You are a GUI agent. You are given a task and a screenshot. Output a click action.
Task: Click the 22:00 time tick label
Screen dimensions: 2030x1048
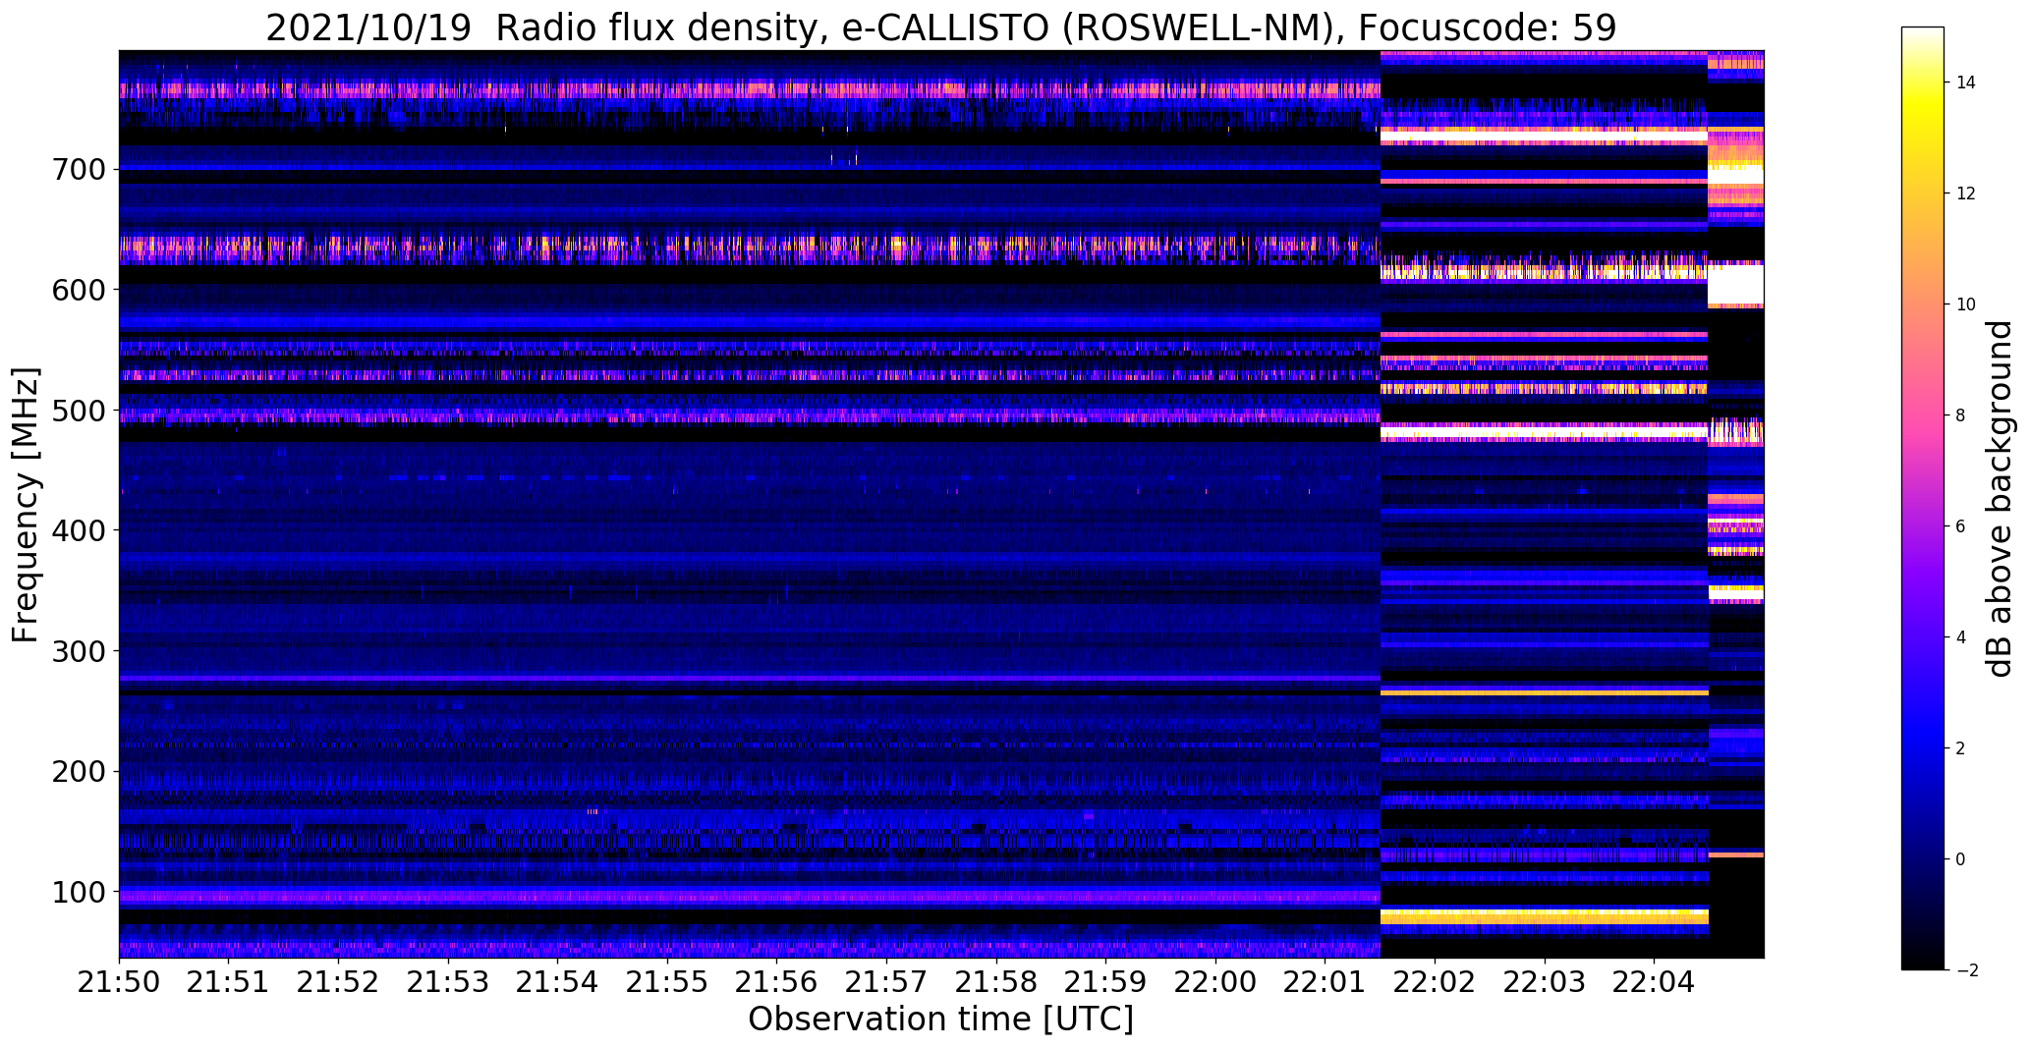1214,981
